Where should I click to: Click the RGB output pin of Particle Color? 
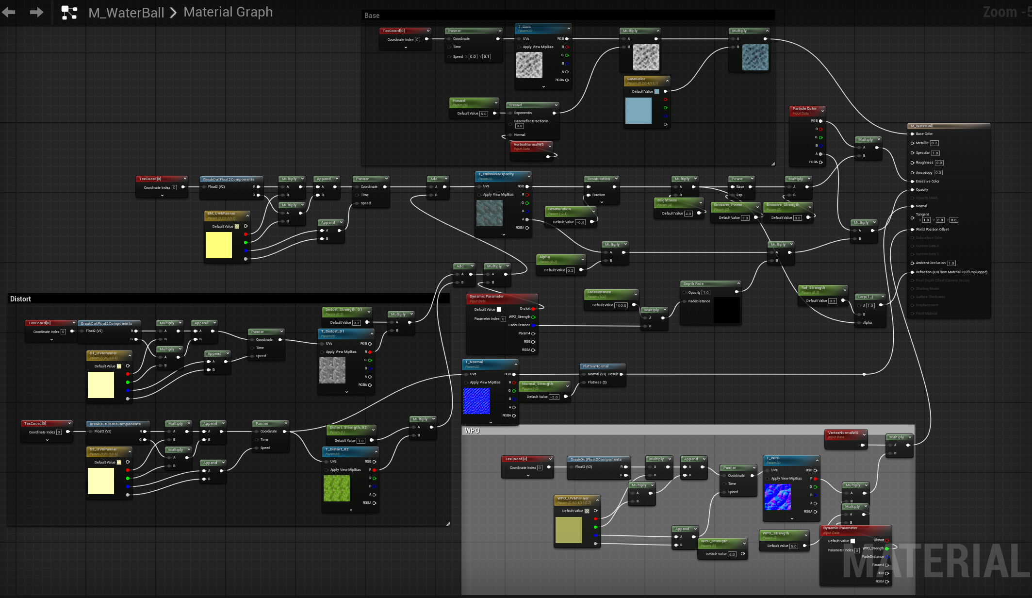pyautogui.click(x=820, y=121)
